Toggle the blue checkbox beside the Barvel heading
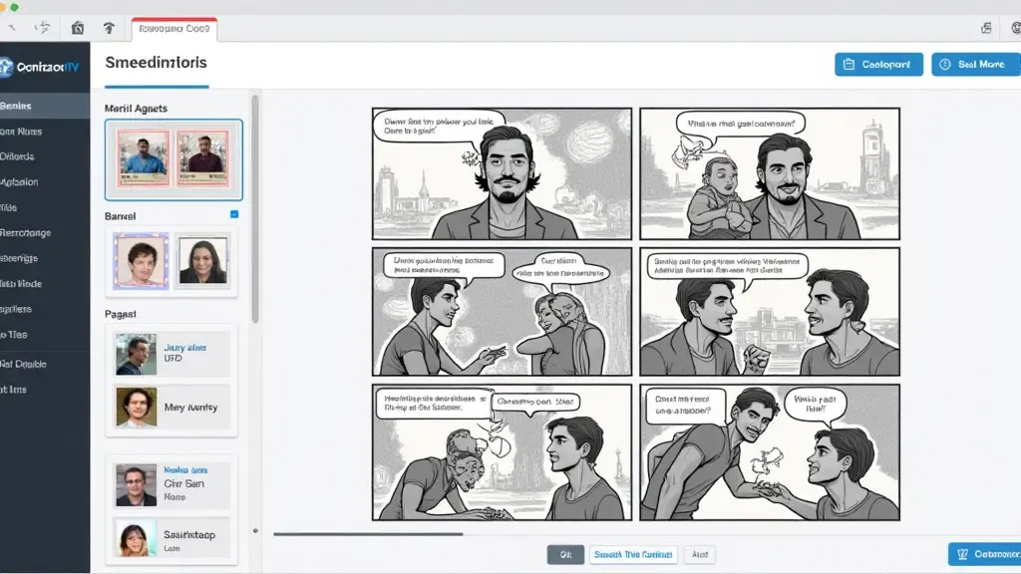This screenshot has width=1021, height=574. click(234, 214)
